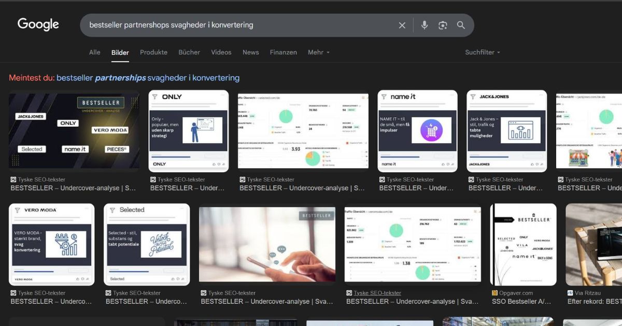This screenshot has height=326, width=622.
Task: Open 'SSO Bestseller A/...' result title
Action: 521,302
